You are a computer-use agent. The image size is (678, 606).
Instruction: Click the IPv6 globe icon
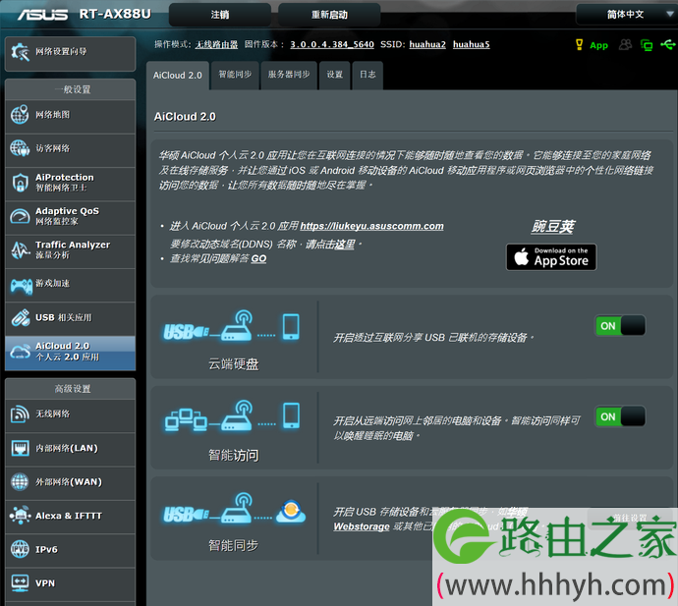[x=20, y=549]
